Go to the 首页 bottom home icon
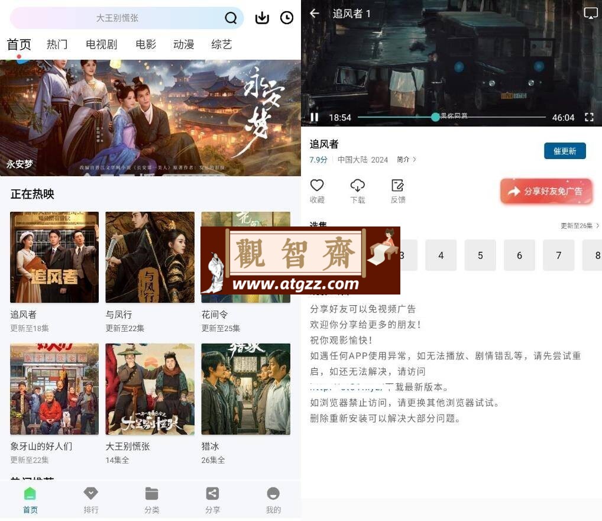 point(30,493)
